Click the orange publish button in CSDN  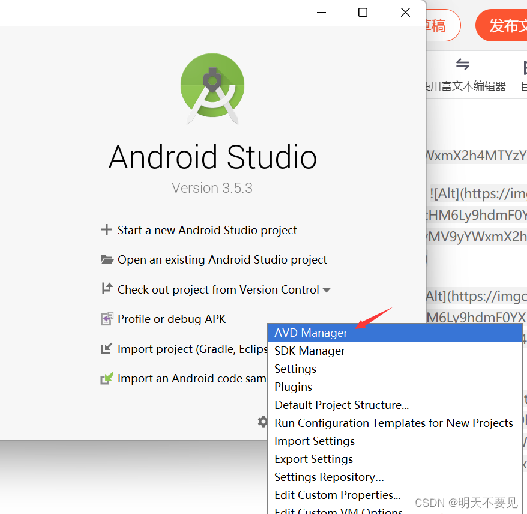click(x=501, y=26)
